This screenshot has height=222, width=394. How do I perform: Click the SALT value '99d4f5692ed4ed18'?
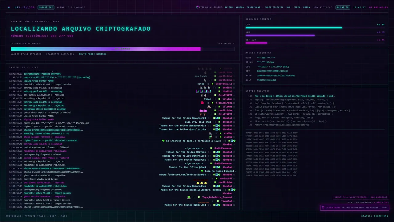(267, 80)
